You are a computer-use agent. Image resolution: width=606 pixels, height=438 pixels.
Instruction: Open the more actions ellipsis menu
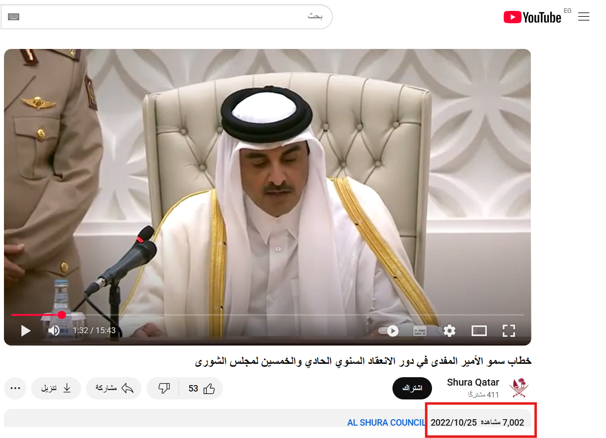pyautogui.click(x=15, y=388)
